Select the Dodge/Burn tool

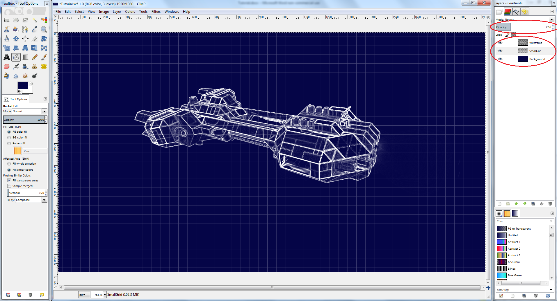point(35,76)
